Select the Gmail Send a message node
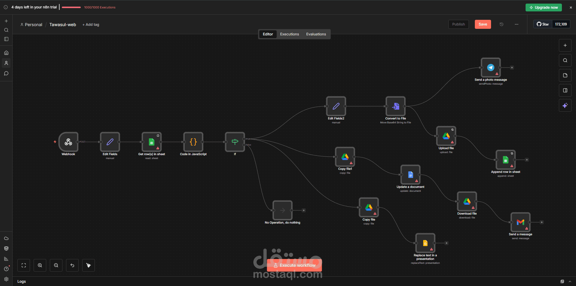 (521, 222)
